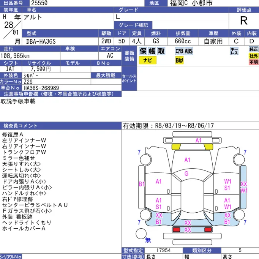259x259 pixels.
Task: Click the comment 修復歴A
Action: pos(13,134)
